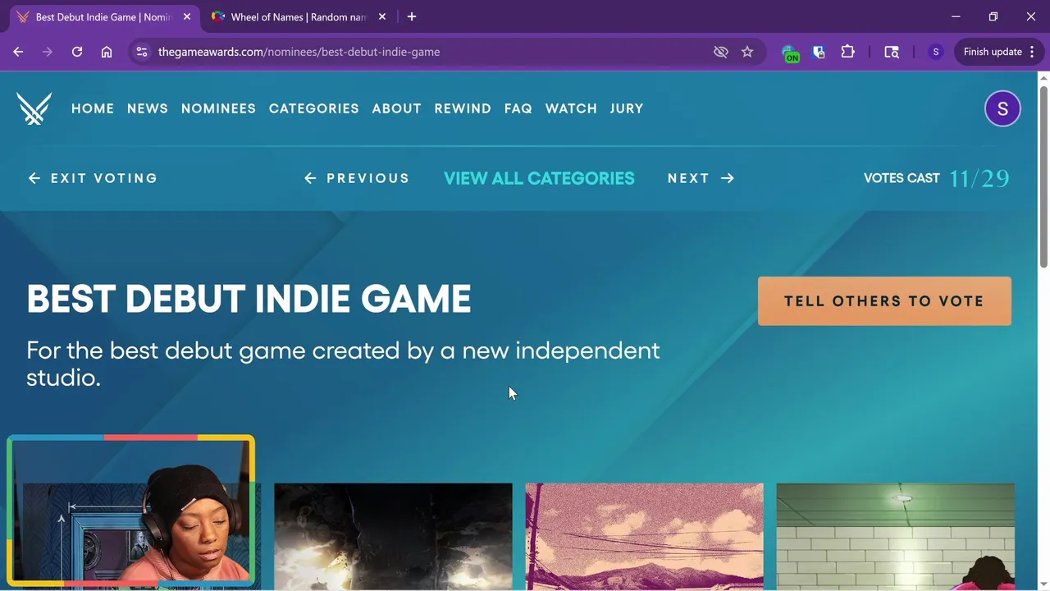Screen dimensions: 1050x591
Task: Open NOMINEES in site navigation
Action: 218,108
